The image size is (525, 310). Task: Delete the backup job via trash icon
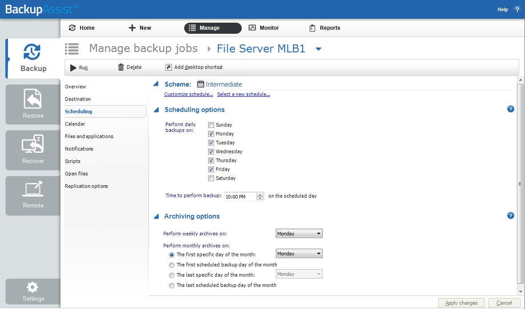pos(121,68)
